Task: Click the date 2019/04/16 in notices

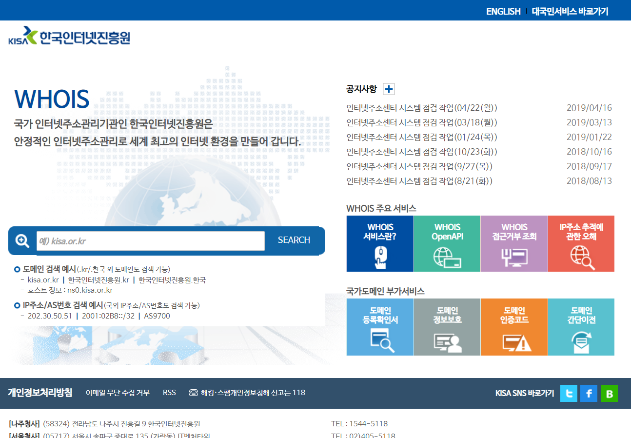Action: [589, 108]
